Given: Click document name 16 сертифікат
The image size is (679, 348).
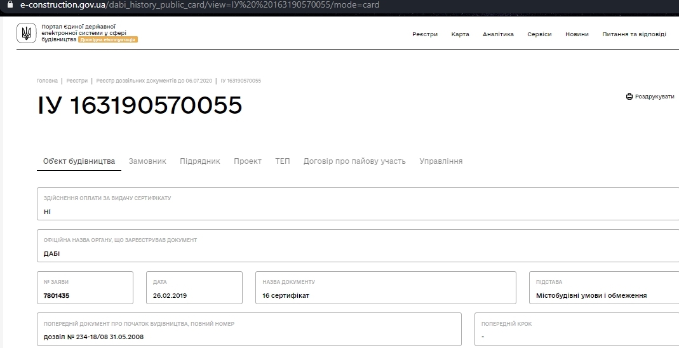Looking at the screenshot, I should 286,296.
